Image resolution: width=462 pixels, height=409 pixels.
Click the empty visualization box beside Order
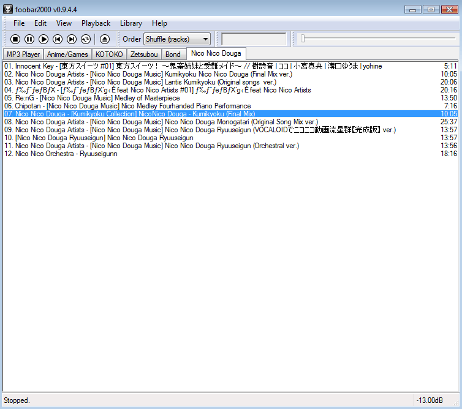[x=254, y=39]
